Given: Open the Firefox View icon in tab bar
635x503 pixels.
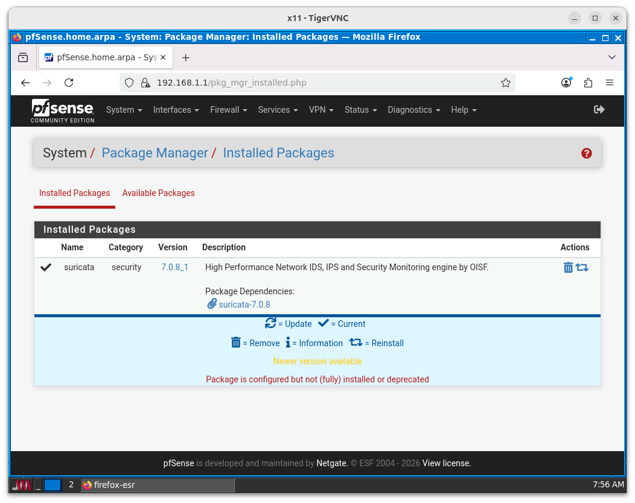Looking at the screenshot, I should click(23, 58).
